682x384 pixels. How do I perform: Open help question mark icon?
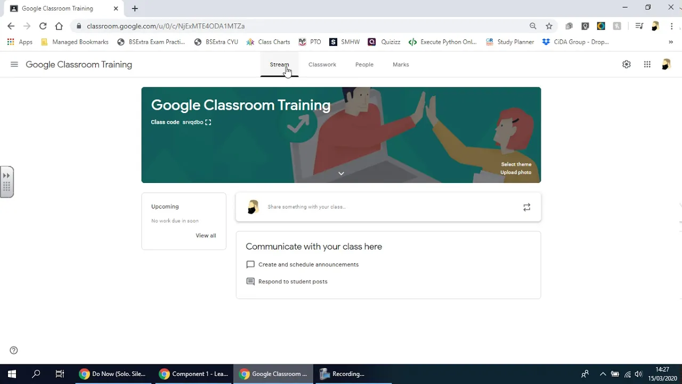click(14, 350)
